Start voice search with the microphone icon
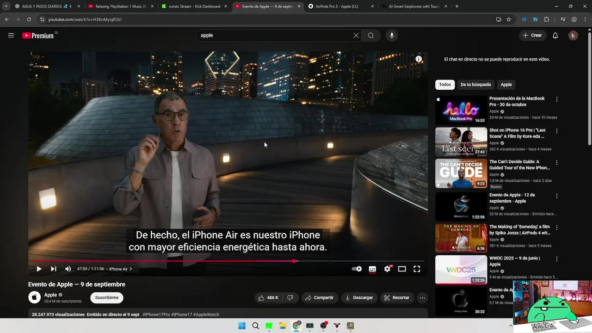The width and height of the screenshot is (592, 333). [x=392, y=36]
